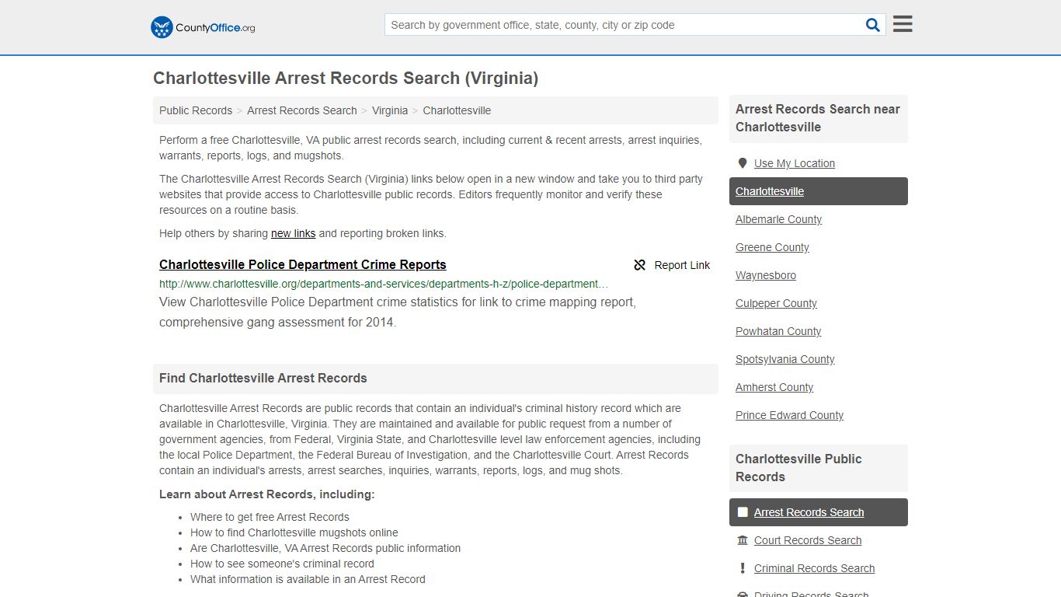Open the CountyOffice.org logo homepage
Screen dimensions: 1061x597
[x=203, y=27]
